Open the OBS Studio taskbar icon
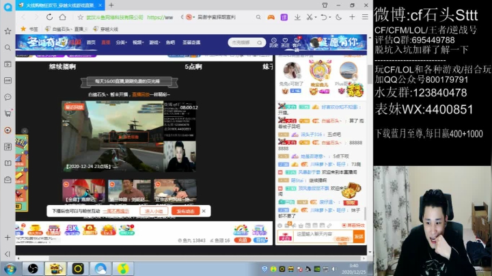This screenshot has width=492, height=276. (x=33, y=268)
